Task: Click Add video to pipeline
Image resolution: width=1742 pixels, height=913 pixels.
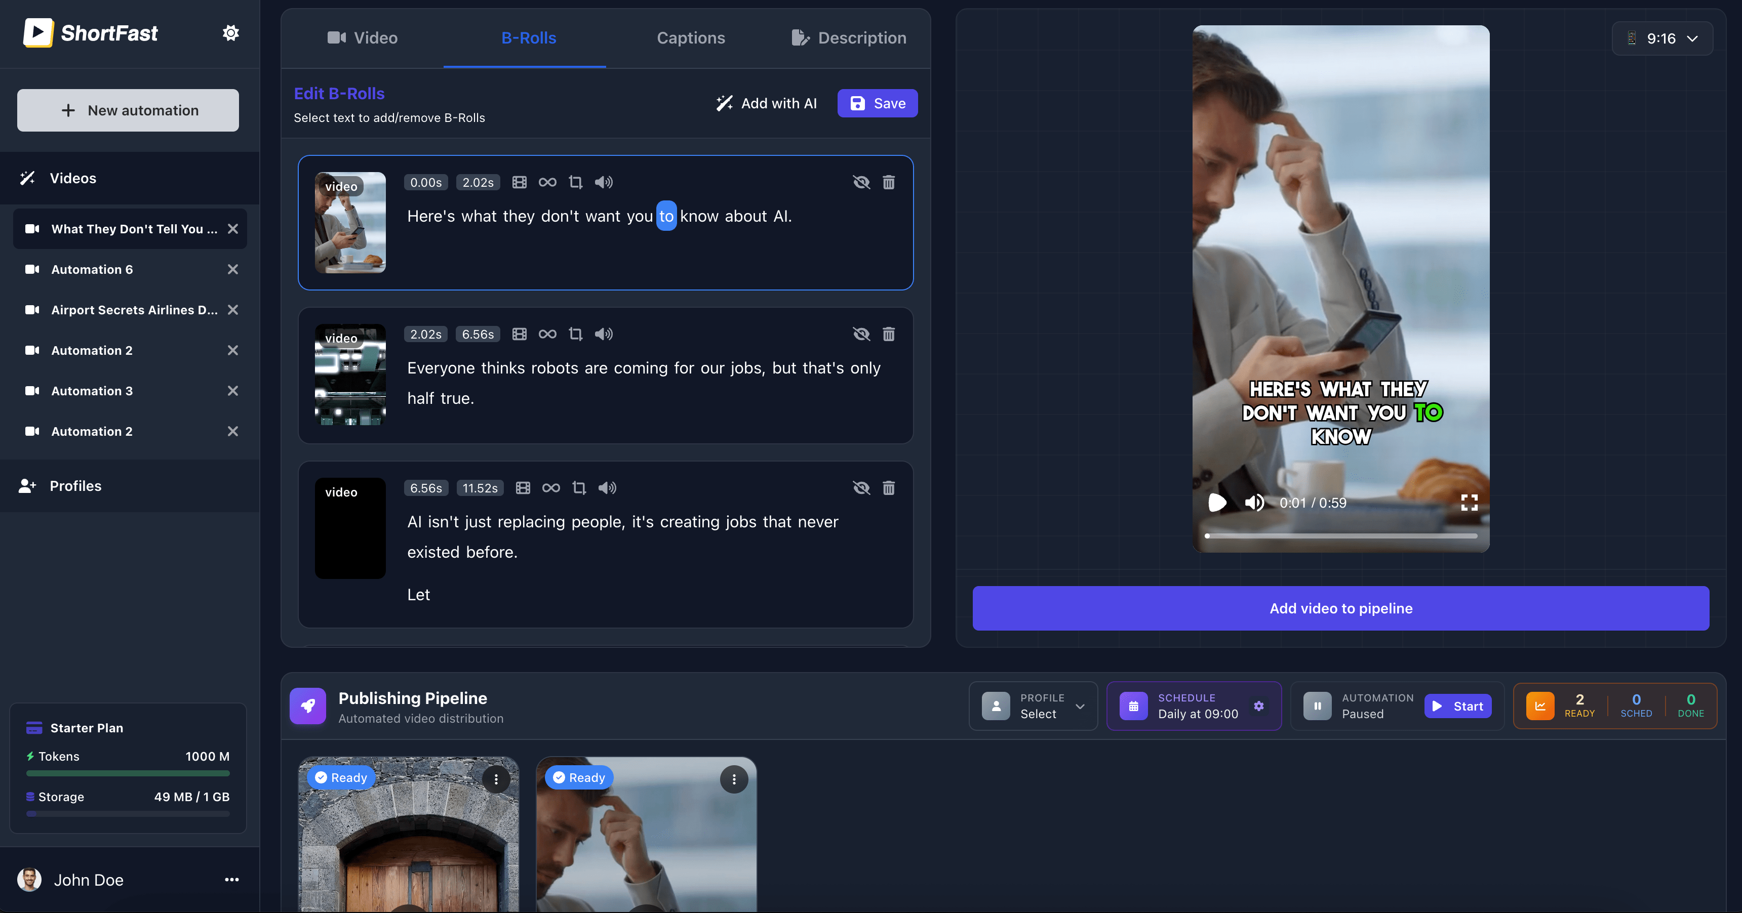Action: tap(1341, 607)
